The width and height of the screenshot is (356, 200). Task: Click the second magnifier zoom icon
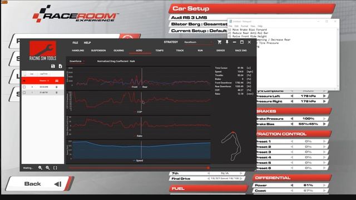pos(48,168)
